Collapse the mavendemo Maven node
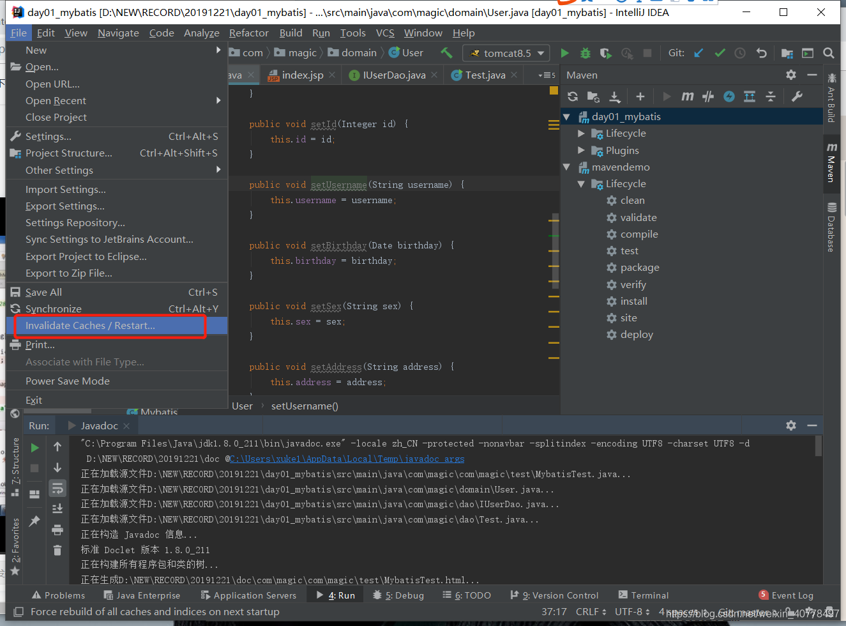This screenshot has width=846, height=626. [x=566, y=167]
